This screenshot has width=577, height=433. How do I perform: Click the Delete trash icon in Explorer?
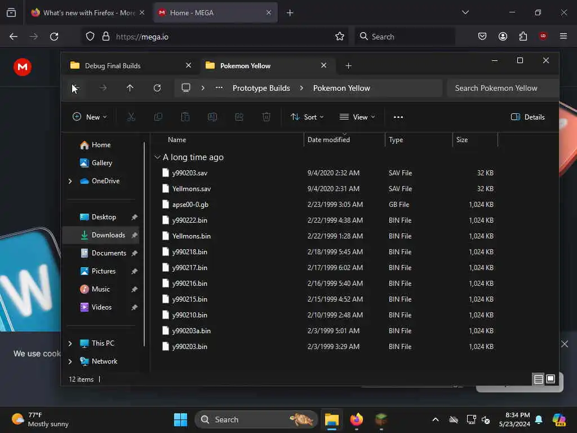(x=267, y=117)
